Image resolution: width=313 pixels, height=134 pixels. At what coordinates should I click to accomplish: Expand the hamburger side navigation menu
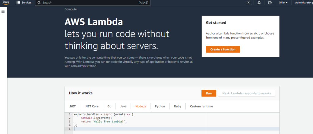pyautogui.click(x=3, y=11)
